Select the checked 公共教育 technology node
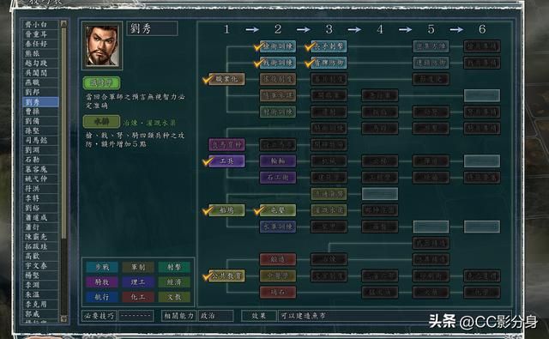 [226, 275]
